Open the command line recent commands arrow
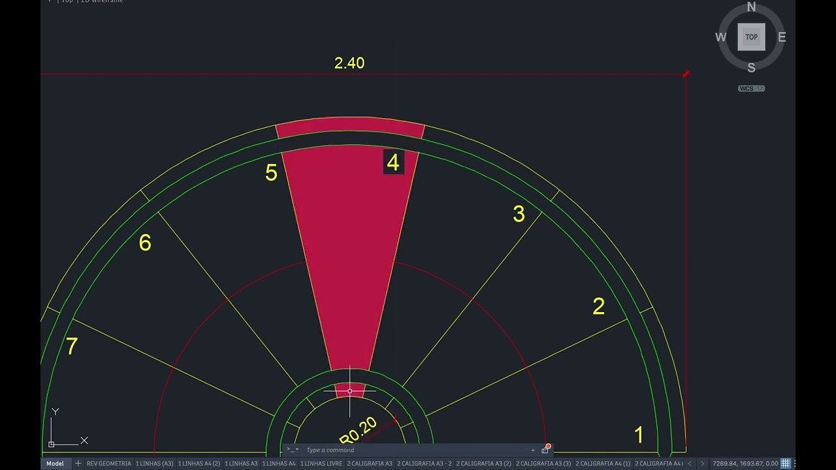This screenshot has width=836, height=470. point(293,450)
